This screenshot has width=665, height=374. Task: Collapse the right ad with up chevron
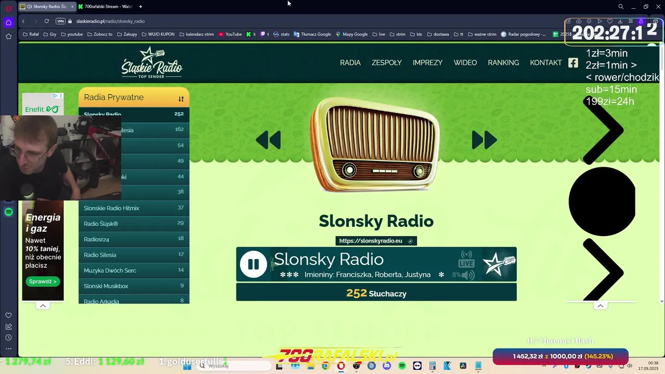tap(600, 305)
